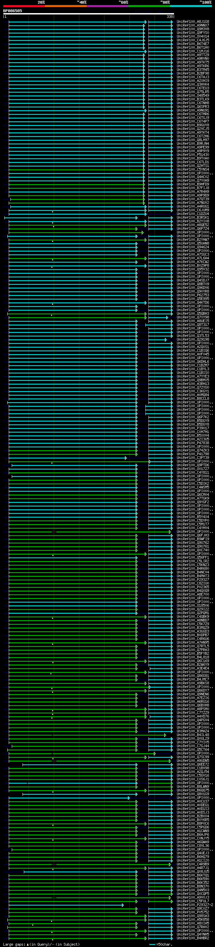Select label UniRef100_Q4YNH5

click(x=192, y=935)
